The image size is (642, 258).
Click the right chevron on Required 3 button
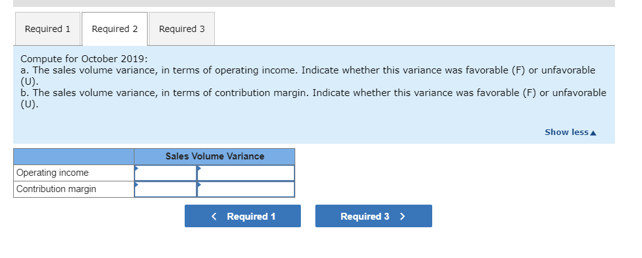coord(403,217)
